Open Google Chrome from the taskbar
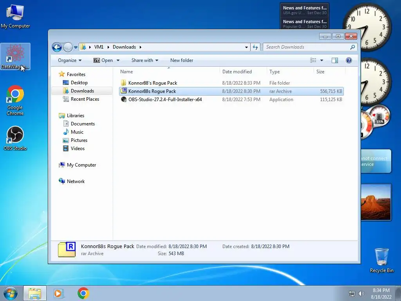401x301 pixels. tap(83, 293)
